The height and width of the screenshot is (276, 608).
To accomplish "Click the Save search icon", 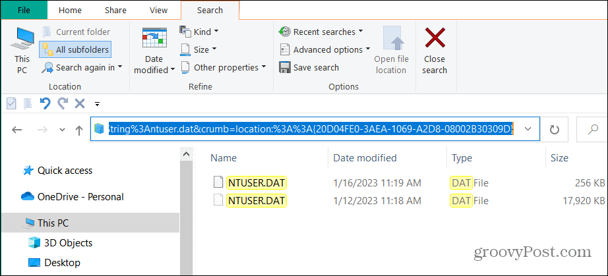I will click(285, 67).
